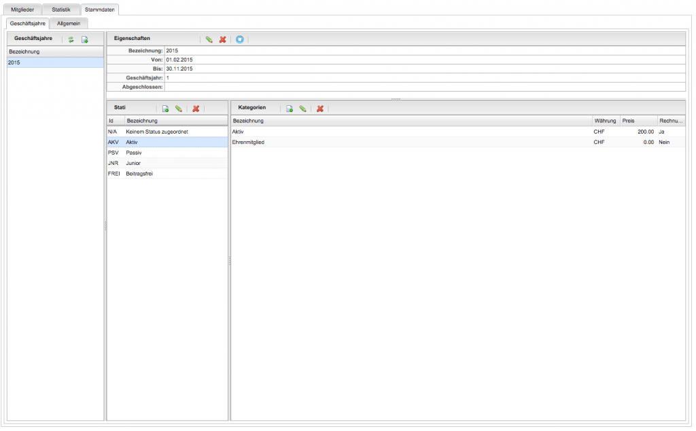Click the 200.00 price cell
Image resolution: width=696 pixels, height=431 pixels.
coord(638,132)
